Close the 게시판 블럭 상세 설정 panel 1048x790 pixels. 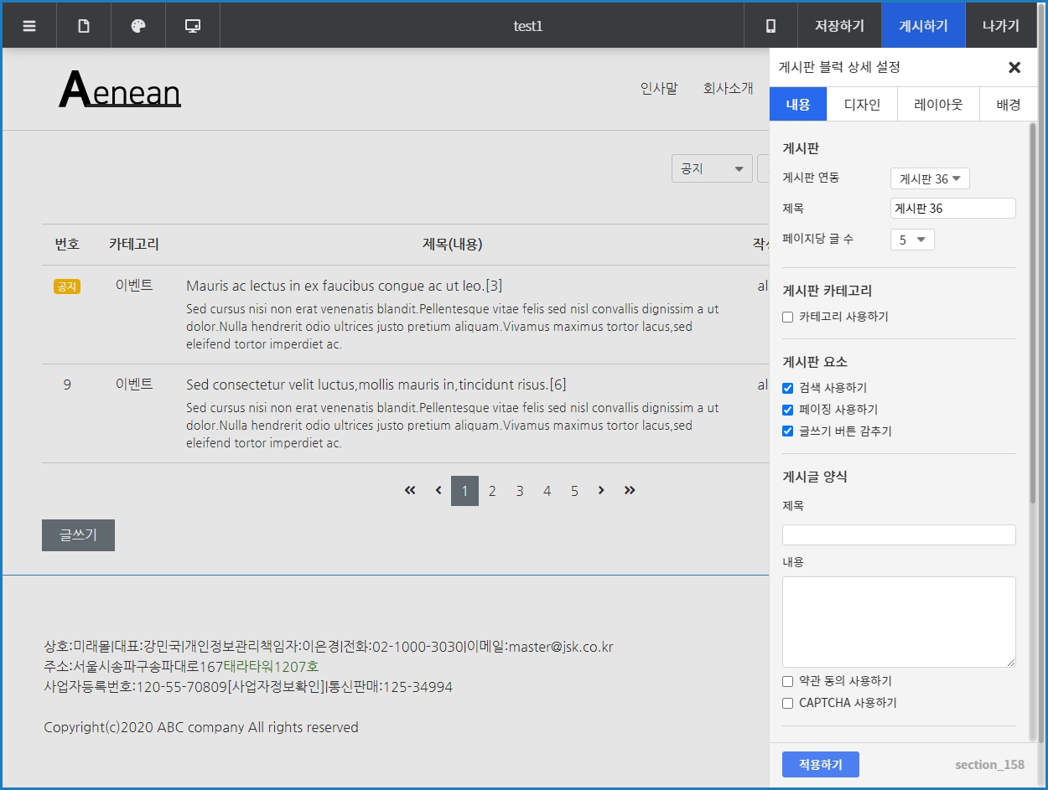click(1014, 68)
